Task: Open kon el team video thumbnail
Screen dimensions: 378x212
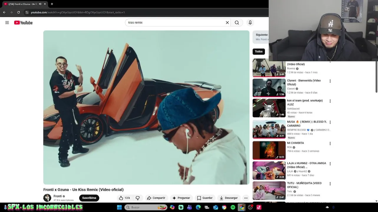Action: (269, 108)
